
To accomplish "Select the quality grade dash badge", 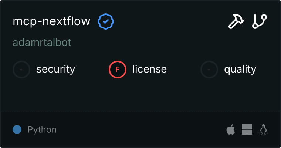I will [x=209, y=69].
